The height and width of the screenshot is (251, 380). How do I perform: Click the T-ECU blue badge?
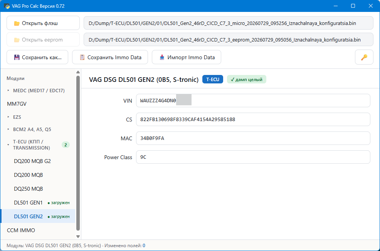coord(212,80)
